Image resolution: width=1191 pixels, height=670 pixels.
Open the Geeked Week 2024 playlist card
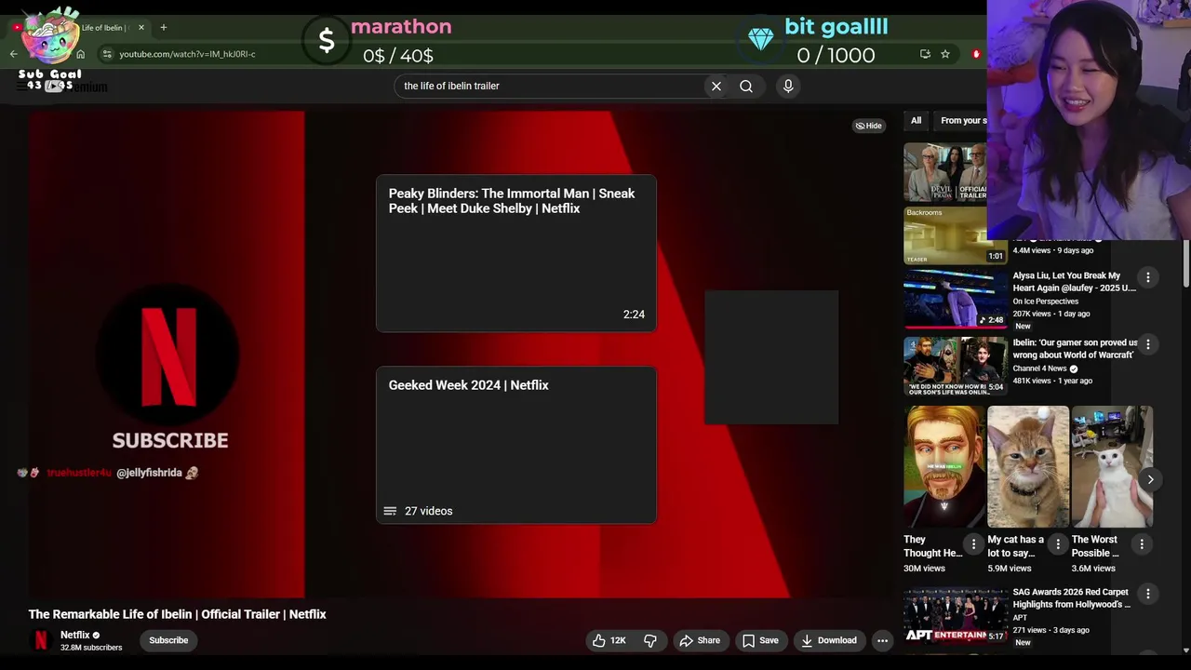tap(516, 445)
